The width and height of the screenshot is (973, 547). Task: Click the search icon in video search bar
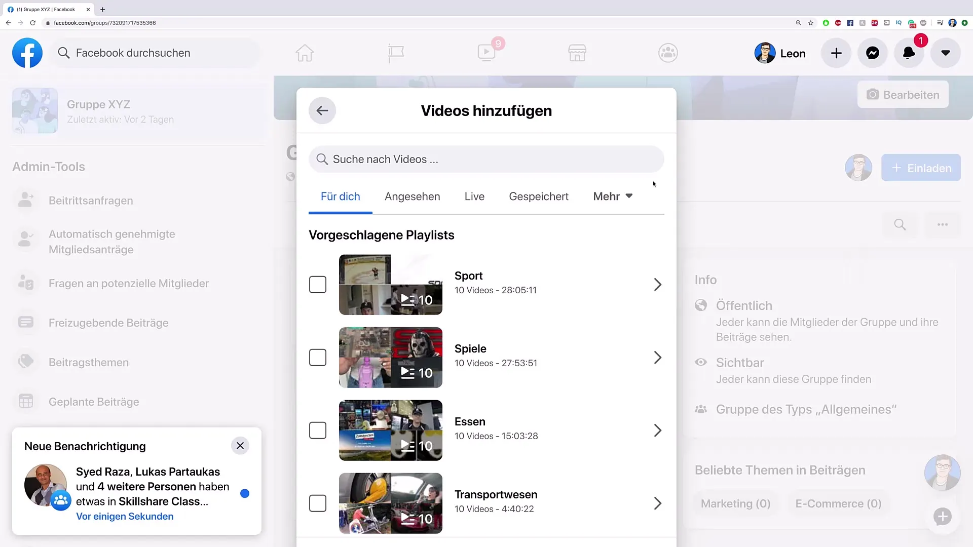(x=321, y=159)
